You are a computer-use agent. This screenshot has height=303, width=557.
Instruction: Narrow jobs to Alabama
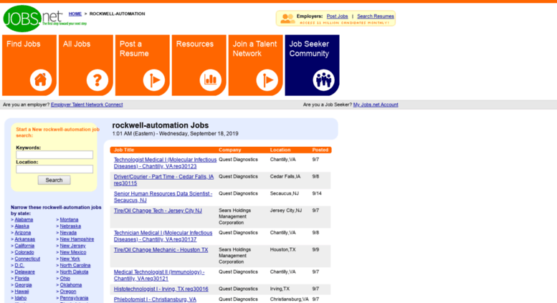click(24, 220)
